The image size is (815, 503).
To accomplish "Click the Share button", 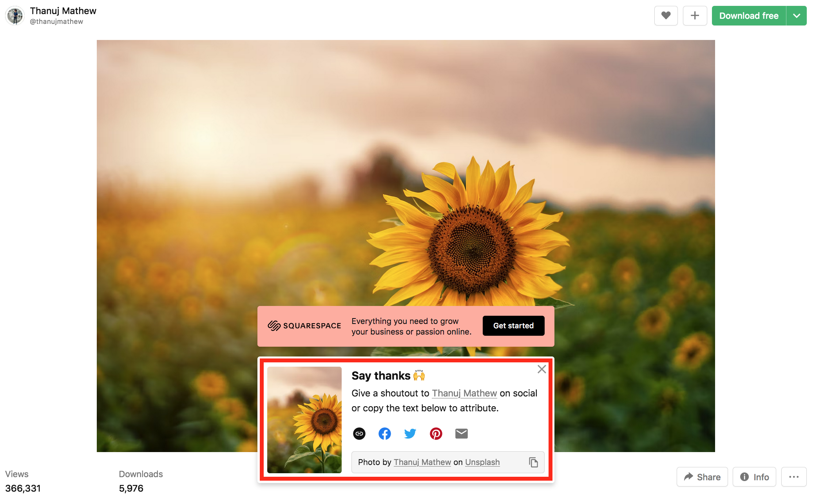I will point(702,477).
